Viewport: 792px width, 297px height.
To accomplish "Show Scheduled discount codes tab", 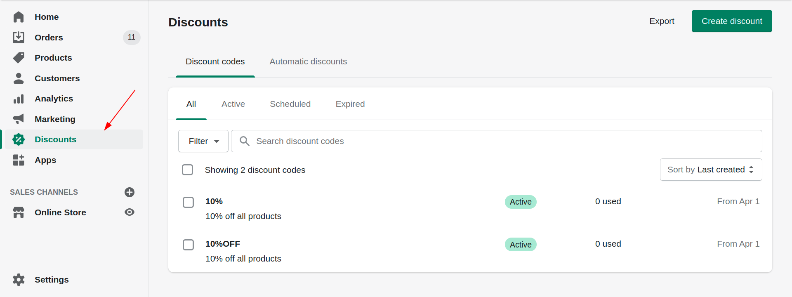I will point(290,104).
